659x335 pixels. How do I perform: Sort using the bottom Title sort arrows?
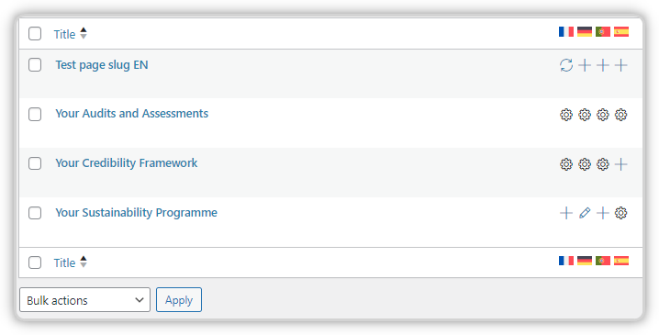click(84, 262)
